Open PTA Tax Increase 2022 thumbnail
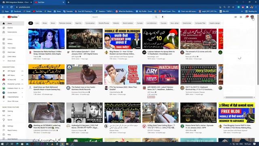 tap(122, 75)
